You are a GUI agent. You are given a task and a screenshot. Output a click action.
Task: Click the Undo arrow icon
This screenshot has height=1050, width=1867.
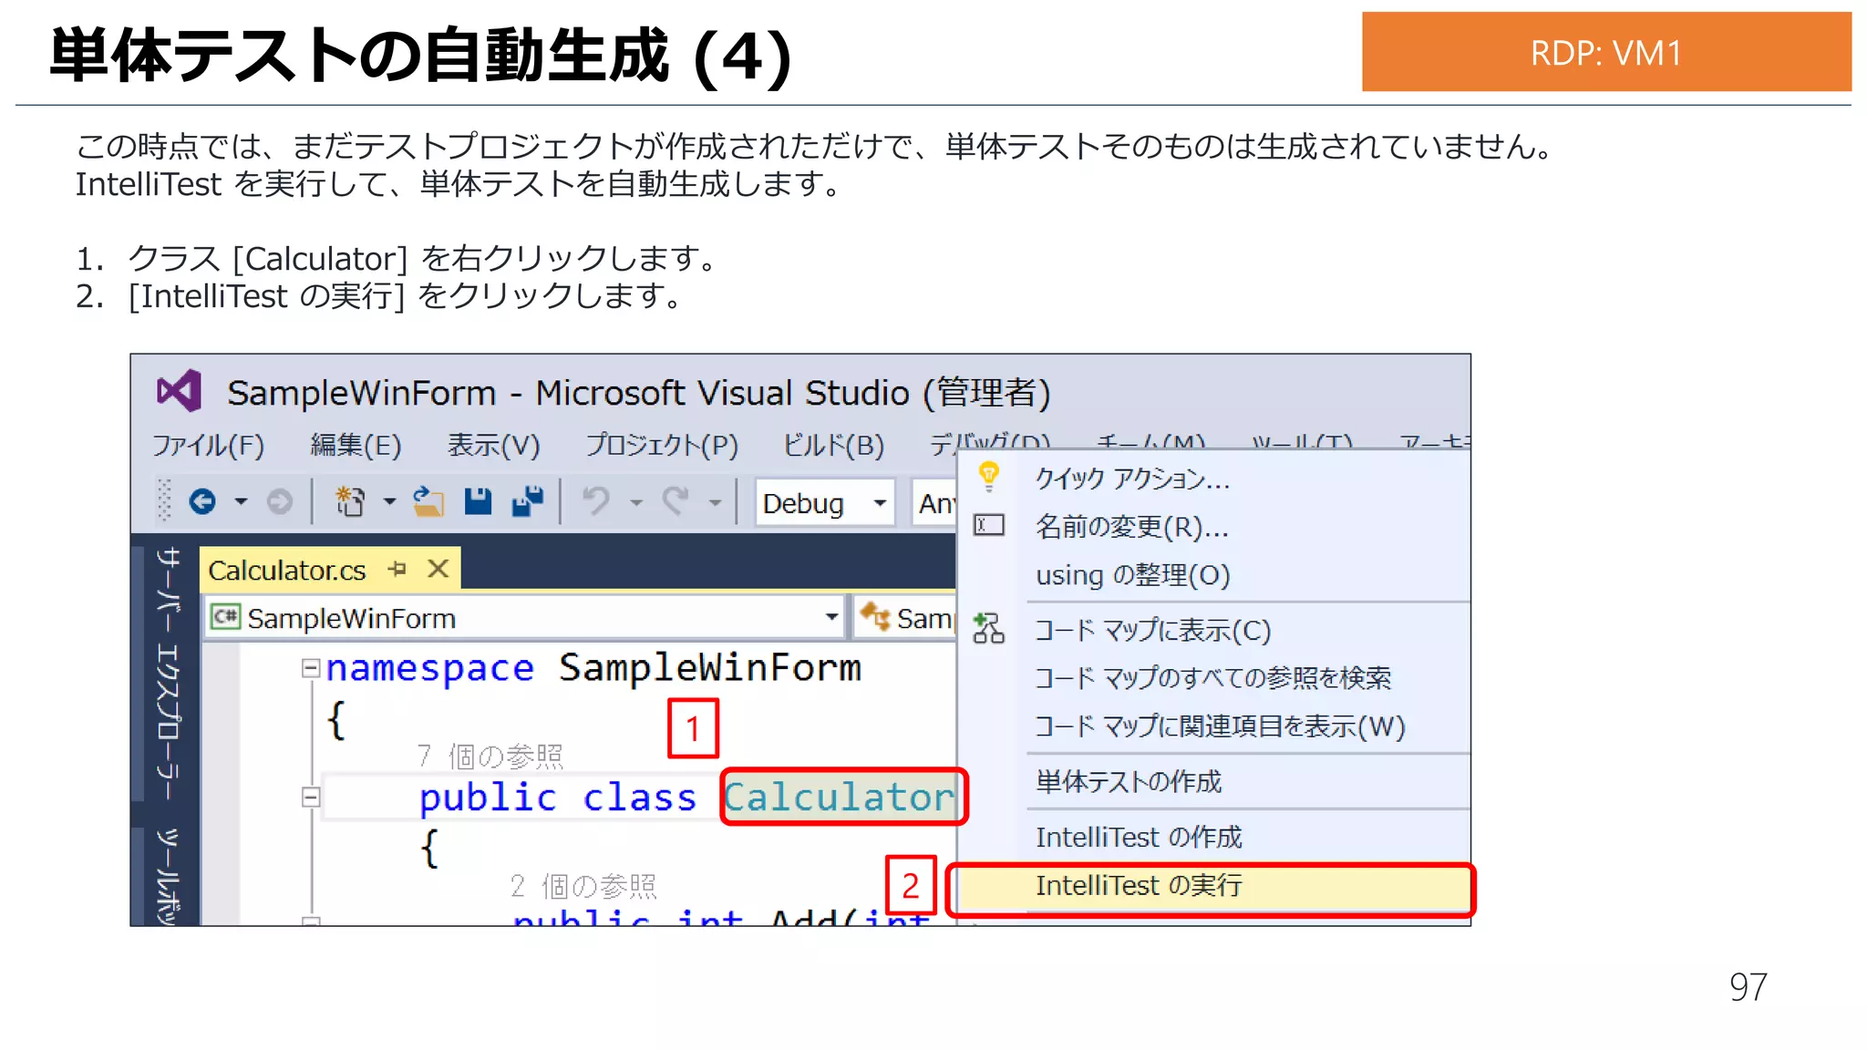tap(597, 500)
